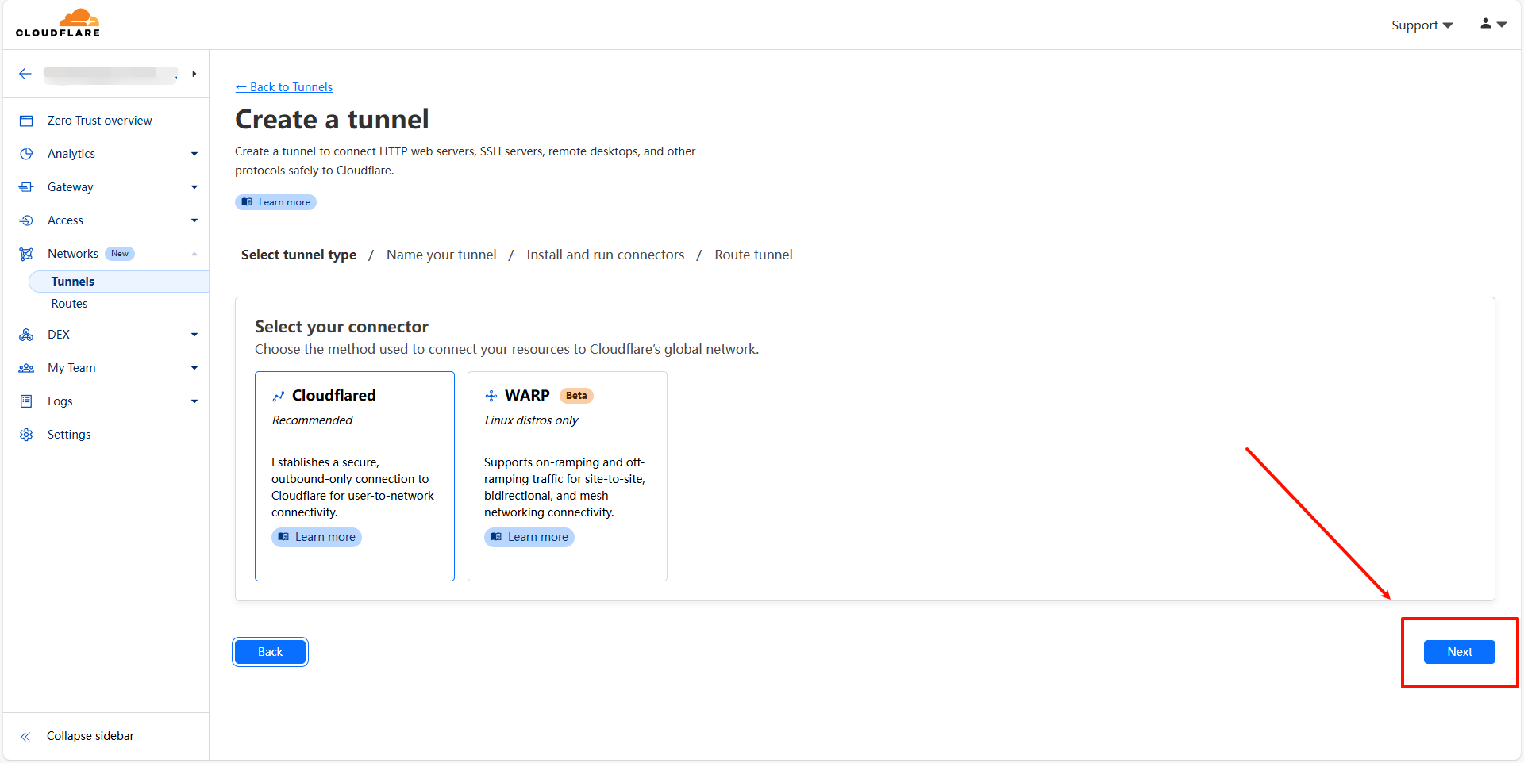Expand the Analytics menu arrow
The image size is (1524, 763).
pyautogui.click(x=194, y=154)
